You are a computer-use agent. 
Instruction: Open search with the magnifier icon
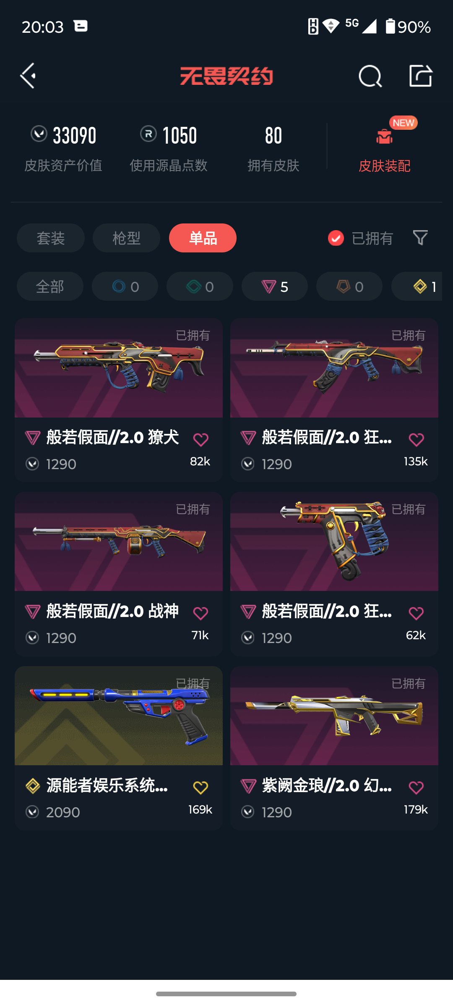(370, 76)
